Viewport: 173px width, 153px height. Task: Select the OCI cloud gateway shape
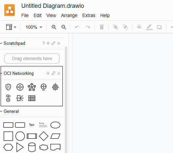[x=8, y=98]
